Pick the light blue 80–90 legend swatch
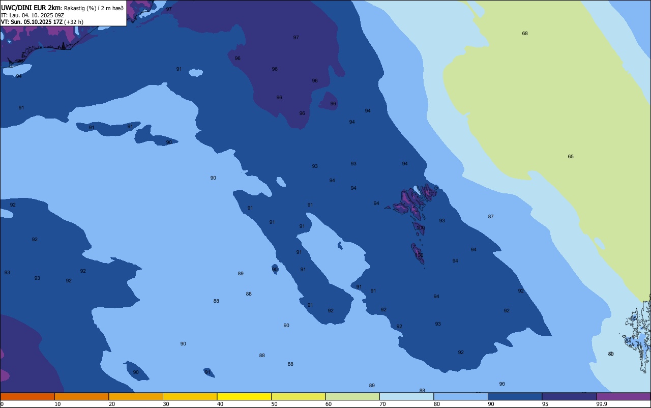Viewport: 651px width, 408px height. (x=461, y=396)
